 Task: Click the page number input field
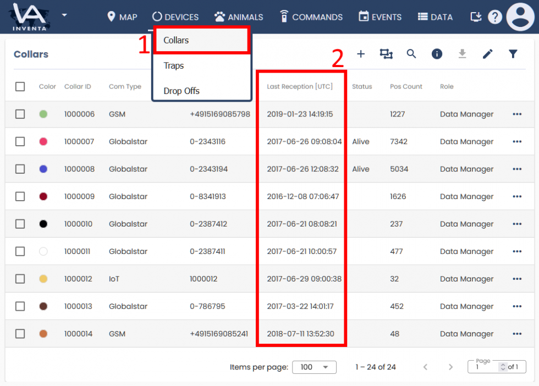click(485, 367)
